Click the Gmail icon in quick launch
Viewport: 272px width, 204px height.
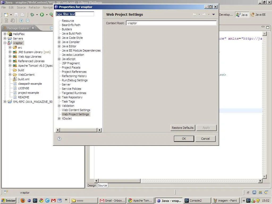[53, 201]
